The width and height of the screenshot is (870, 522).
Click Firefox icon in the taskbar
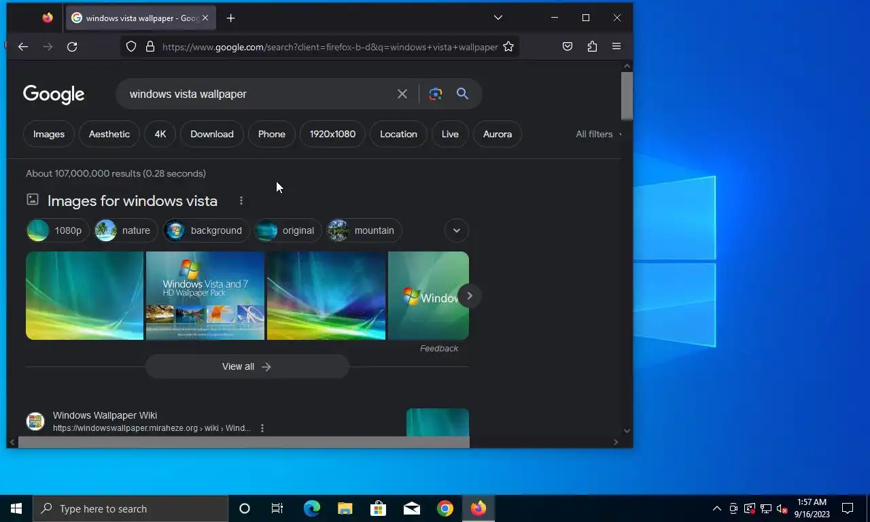tap(478, 508)
